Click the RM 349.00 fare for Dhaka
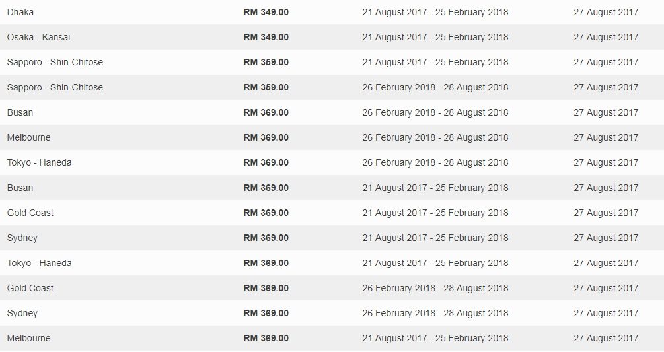 [x=266, y=12]
